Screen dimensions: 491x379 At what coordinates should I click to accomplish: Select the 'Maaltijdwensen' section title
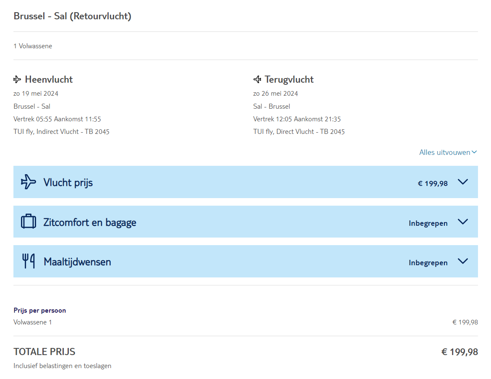[x=77, y=262]
